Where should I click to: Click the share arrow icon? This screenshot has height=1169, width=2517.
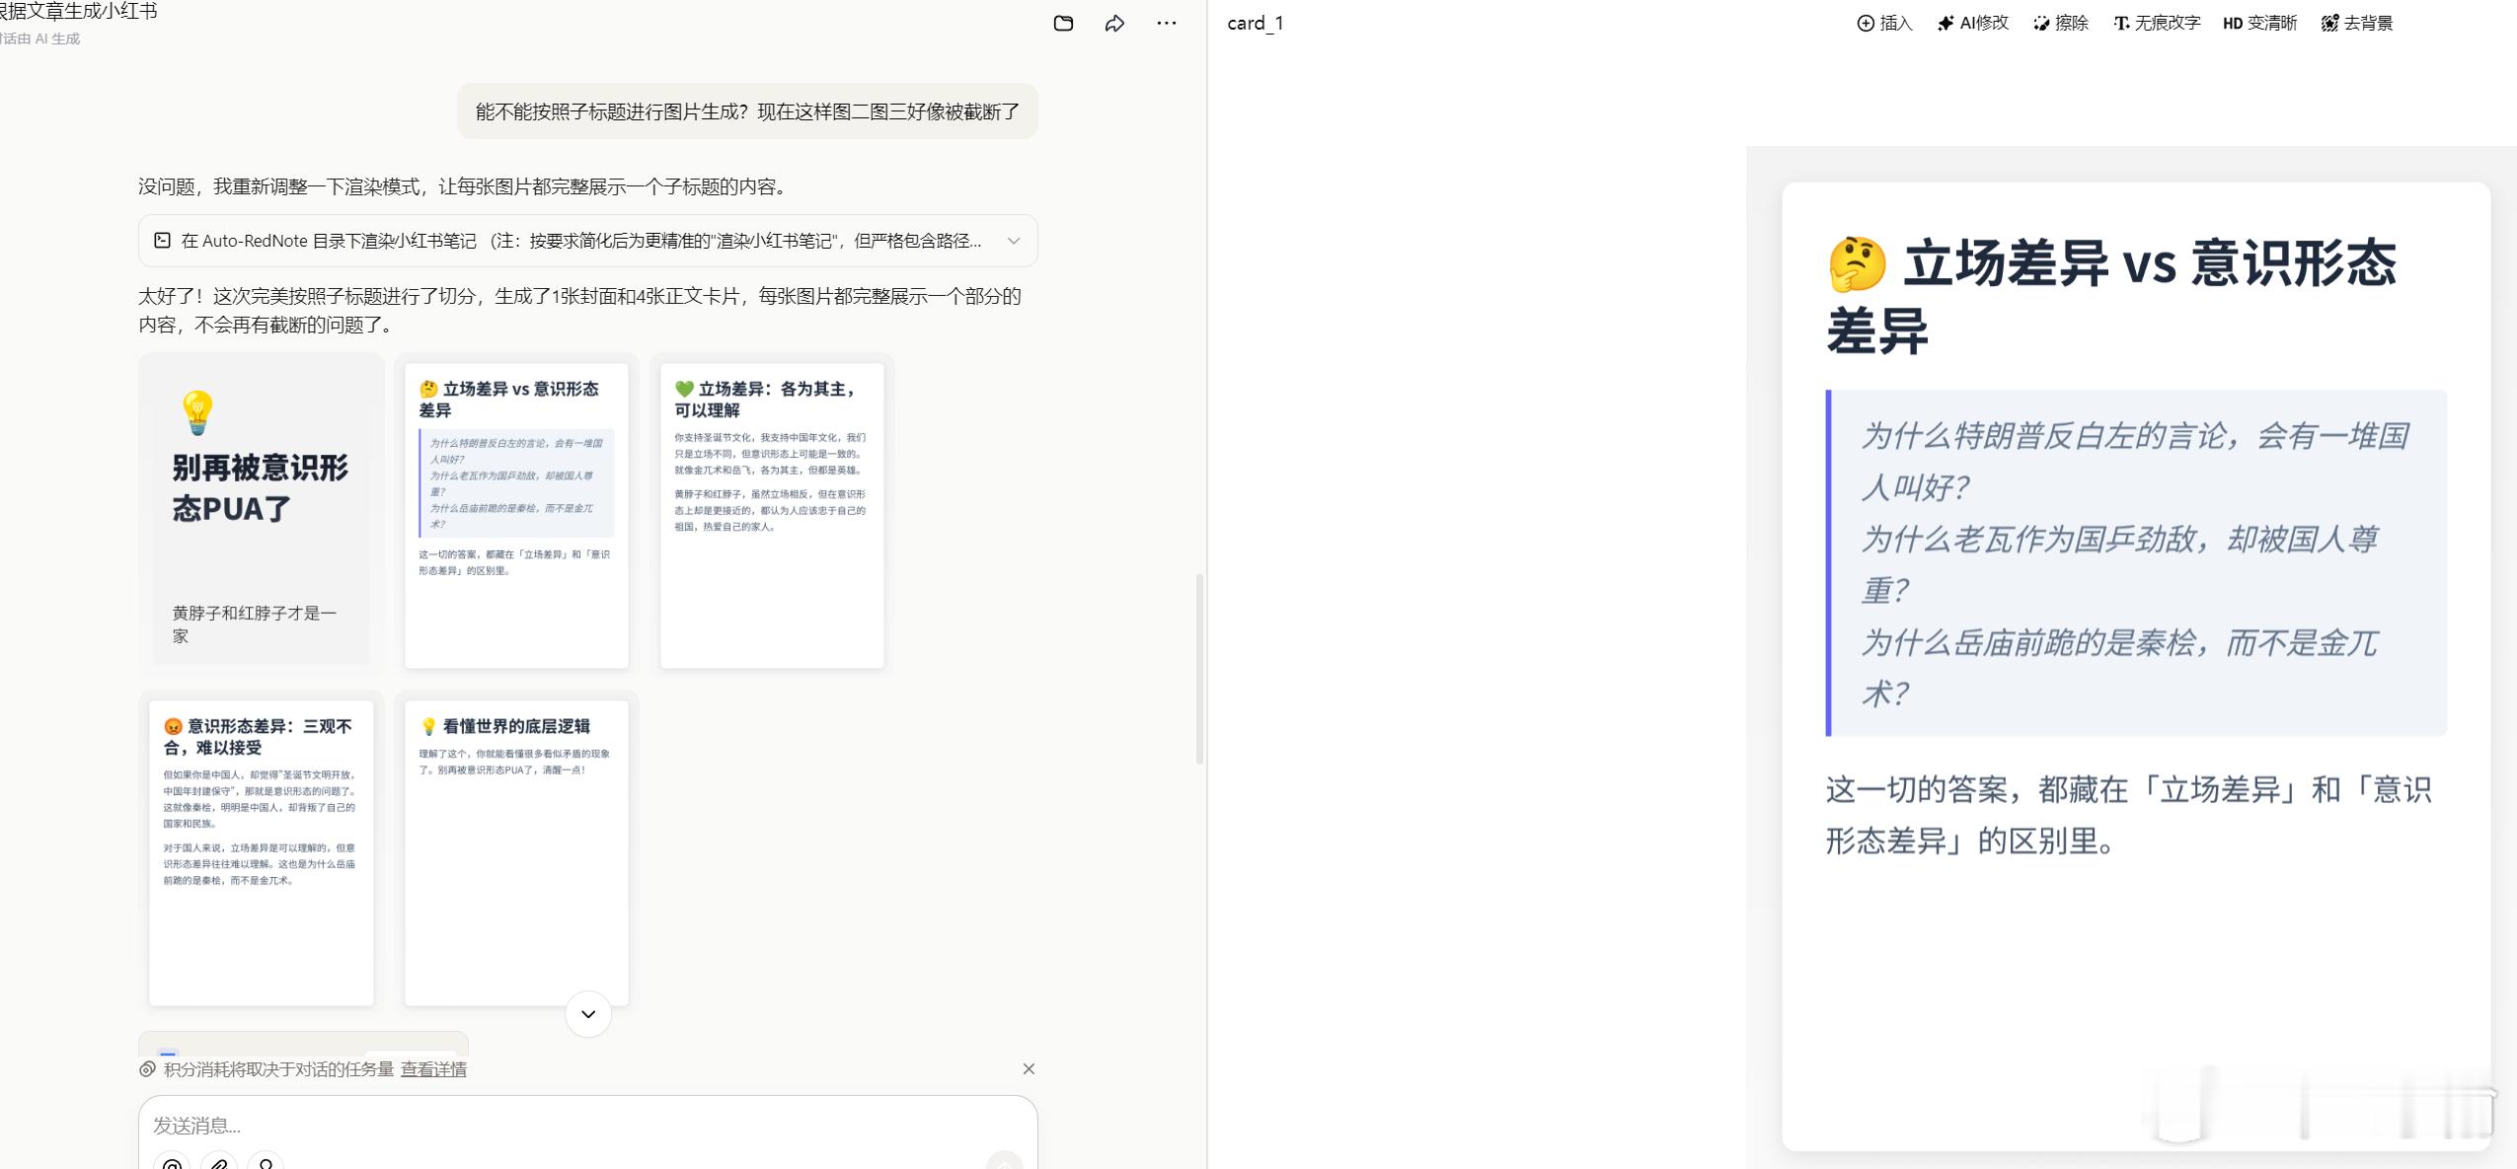1114,23
